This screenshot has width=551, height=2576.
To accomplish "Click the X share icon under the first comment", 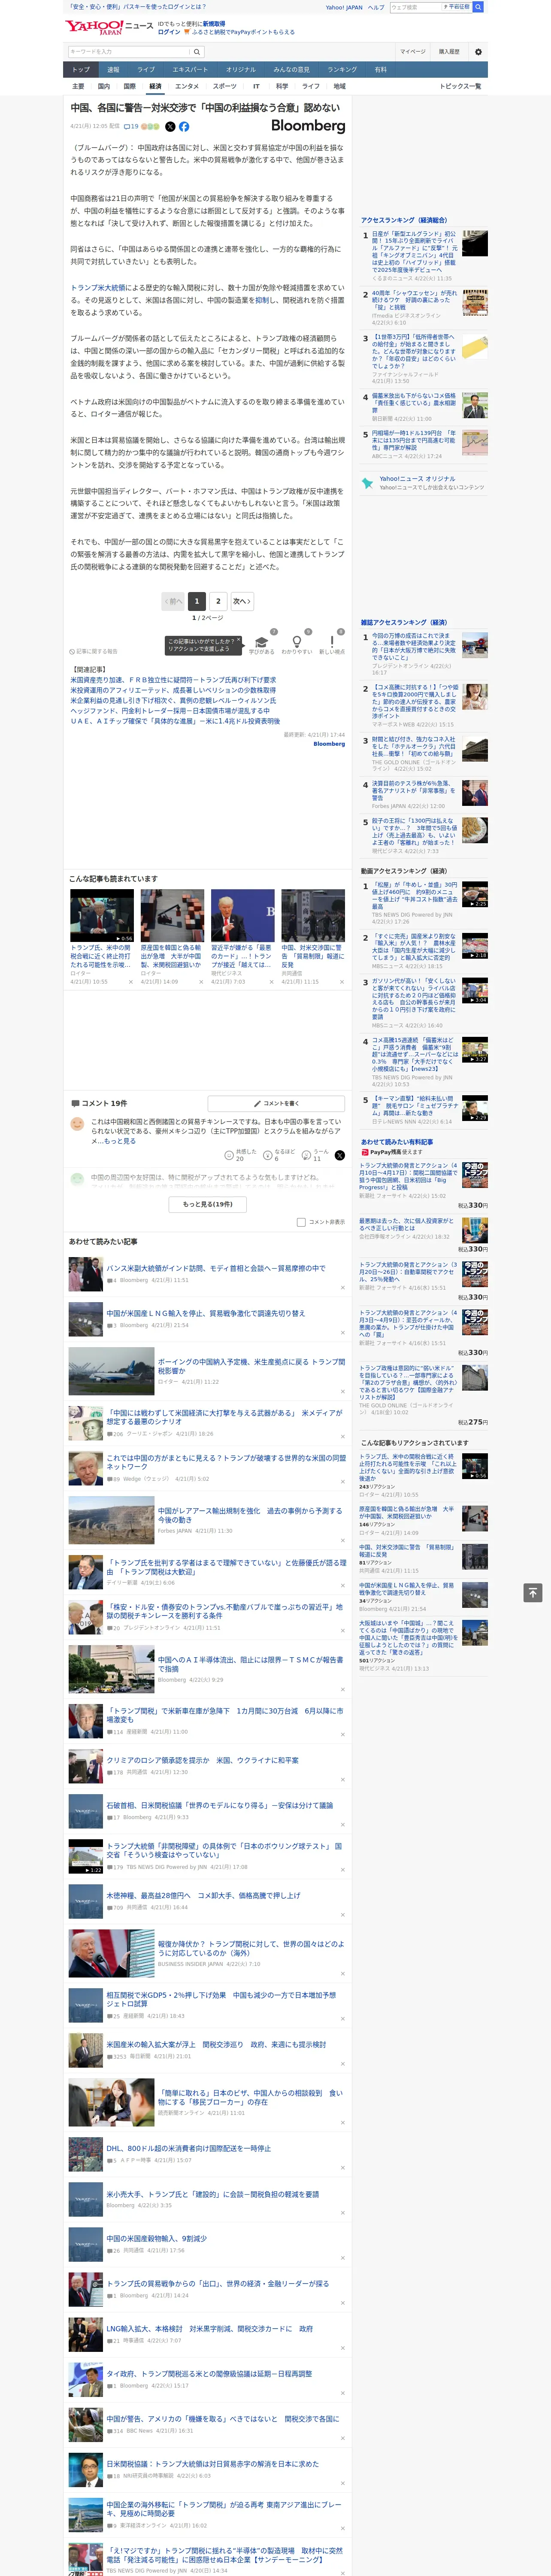I will [340, 1155].
